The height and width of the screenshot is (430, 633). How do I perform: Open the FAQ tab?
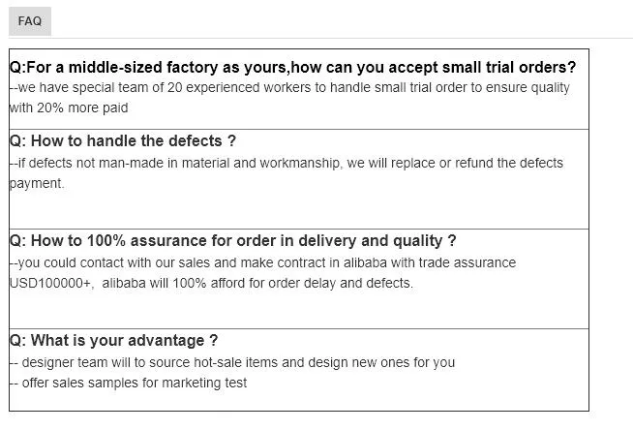[29, 20]
